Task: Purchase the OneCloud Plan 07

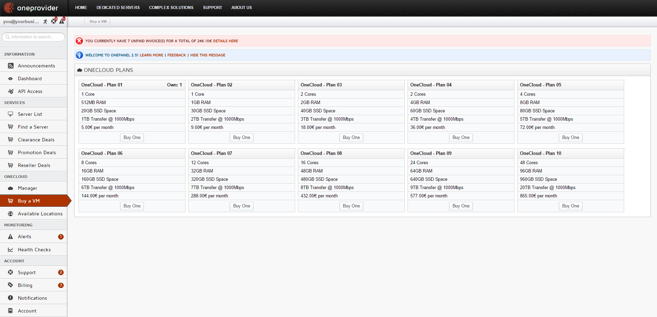Action: pyautogui.click(x=241, y=206)
